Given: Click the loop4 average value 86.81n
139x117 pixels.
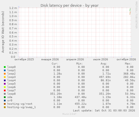Looking at the screenshot, I should point(106,80).
